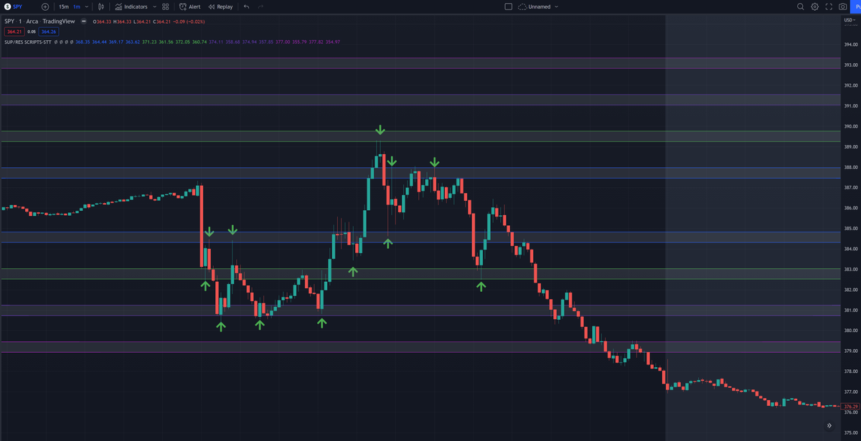The image size is (861, 441).
Task: Click the 0.05 spread value
Action: pyautogui.click(x=32, y=32)
